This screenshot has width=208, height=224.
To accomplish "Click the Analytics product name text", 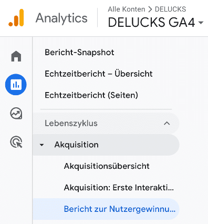I will (61, 18).
